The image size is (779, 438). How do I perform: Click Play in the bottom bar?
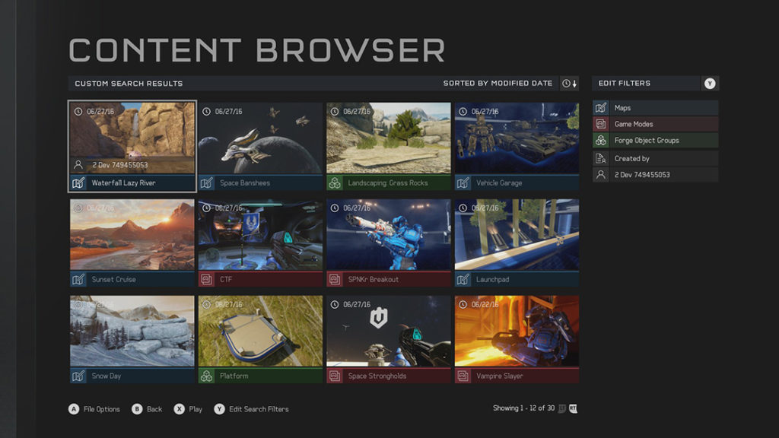pos(190,409)
